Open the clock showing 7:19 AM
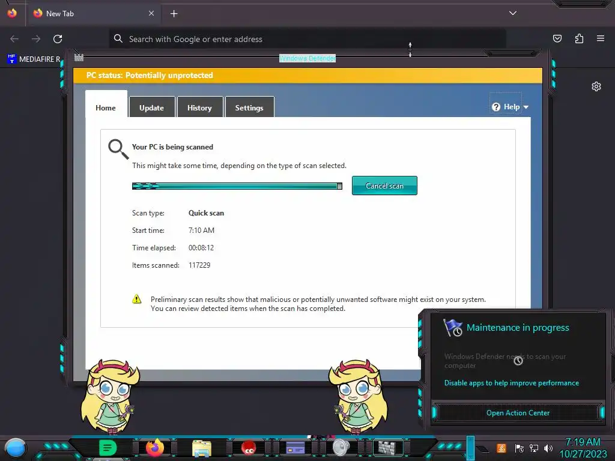 pyautogui.click(x=583, y=448)
